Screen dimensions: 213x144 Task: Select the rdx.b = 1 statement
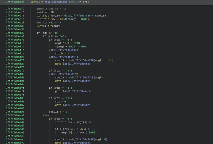click(62, 53)
